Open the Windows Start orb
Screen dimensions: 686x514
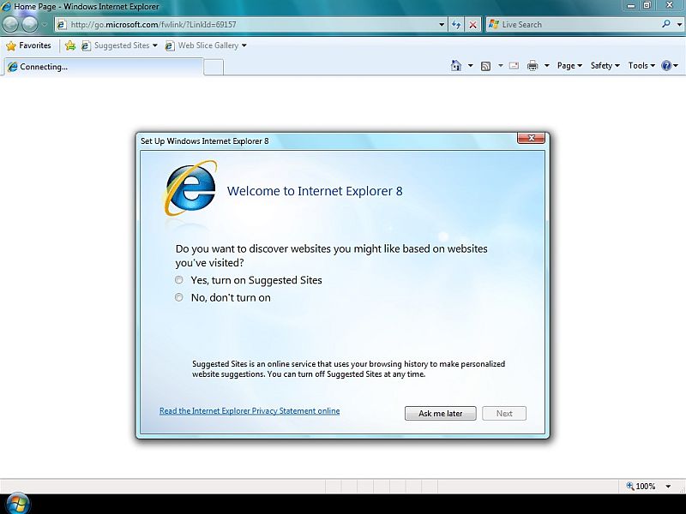click(x=17, y=503)
